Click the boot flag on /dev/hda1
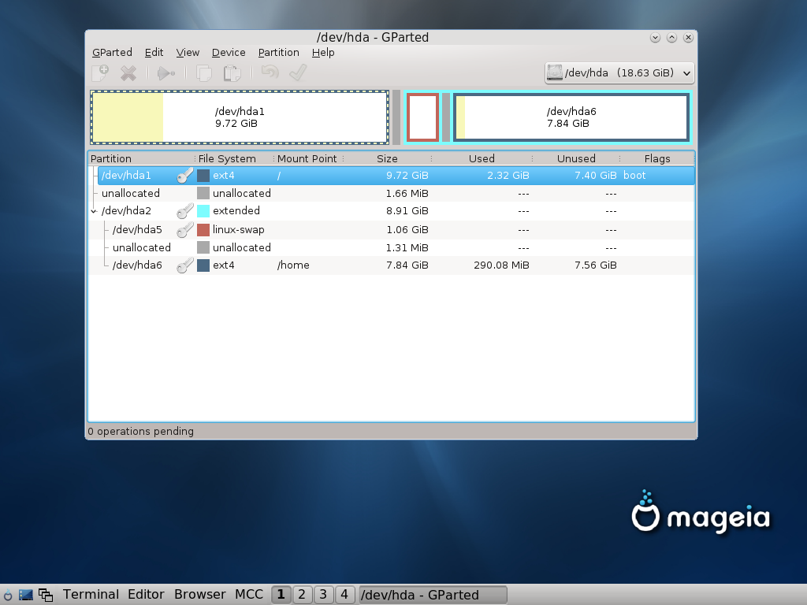 click(634, 176)
